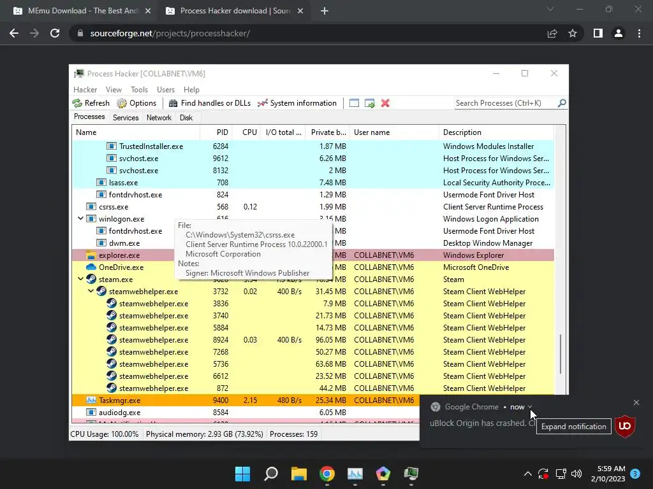The width and height of the screenshot is (653, 489).
Task: Collapse the steamwebhelper.exe 3732 node
Action: pos(91,291)
